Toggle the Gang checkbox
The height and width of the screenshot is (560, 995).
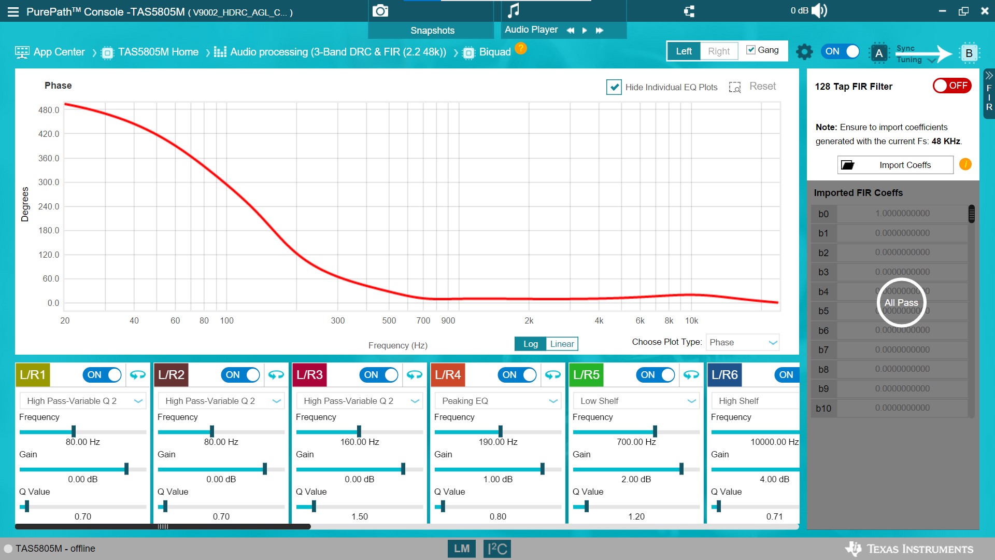(750, 50)
